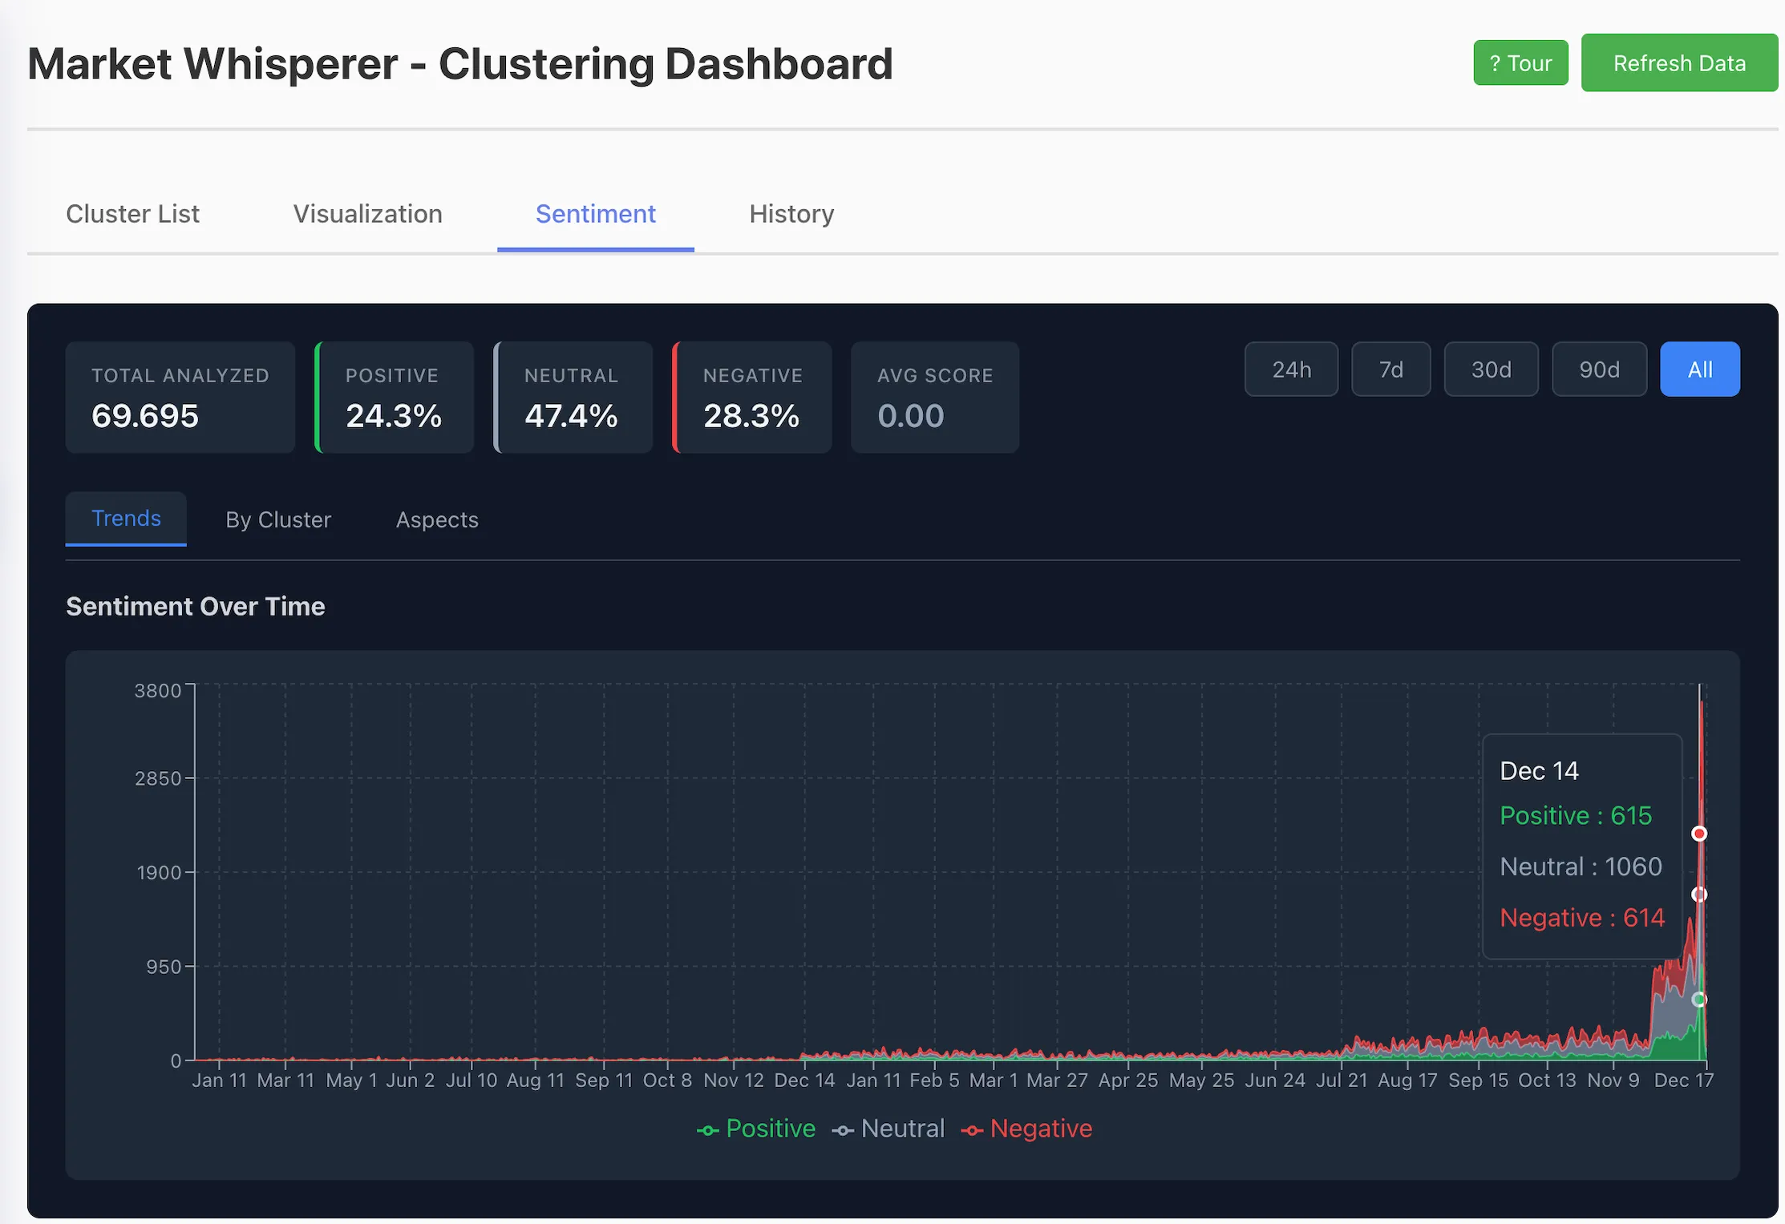The height and width of the screenshot is (1224, 1785).
Task: Start the Tour guide
Action: [x=1520, y=63]
